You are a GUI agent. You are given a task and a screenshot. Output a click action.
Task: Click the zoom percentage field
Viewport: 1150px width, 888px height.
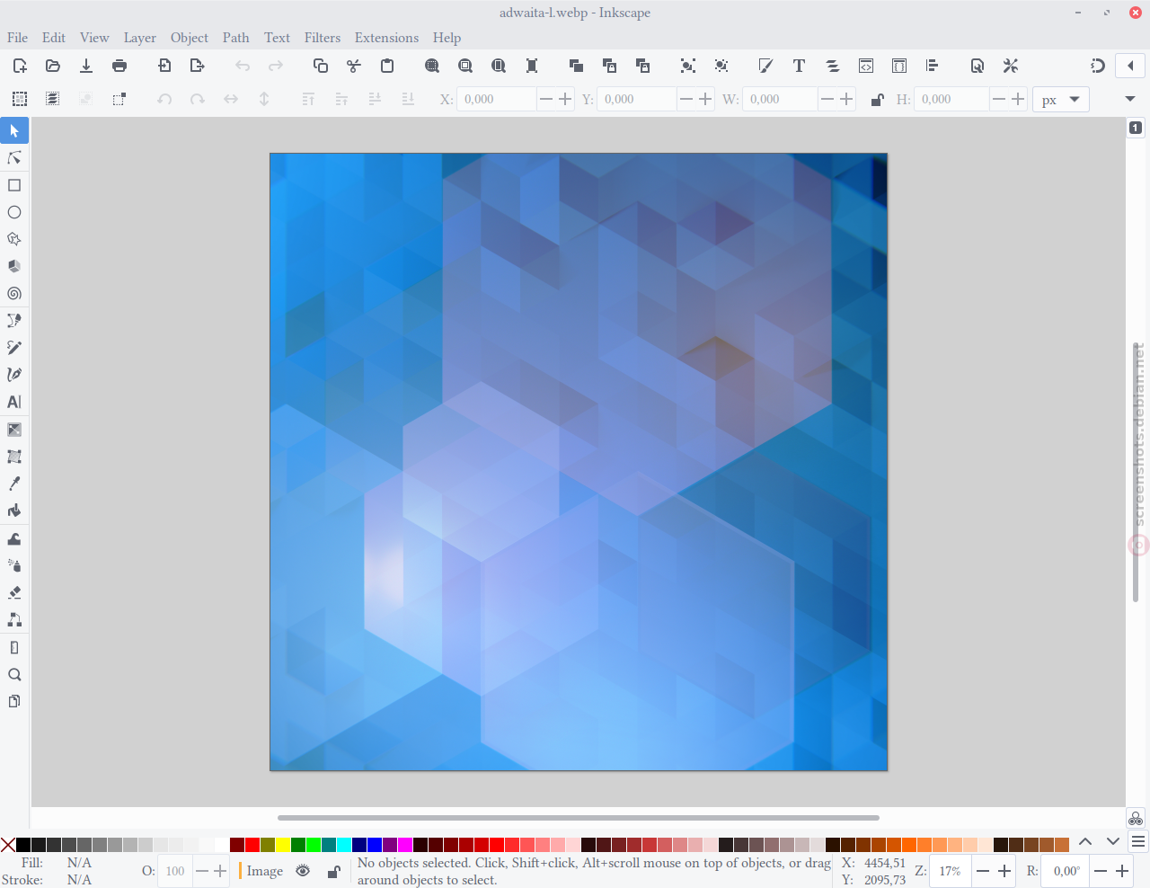pyautogui.click(x=951, y=871)
